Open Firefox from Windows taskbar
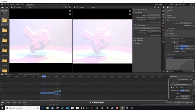Image resolution: width=195 pixels, height=110 pixels. click(x=117, y=108)
